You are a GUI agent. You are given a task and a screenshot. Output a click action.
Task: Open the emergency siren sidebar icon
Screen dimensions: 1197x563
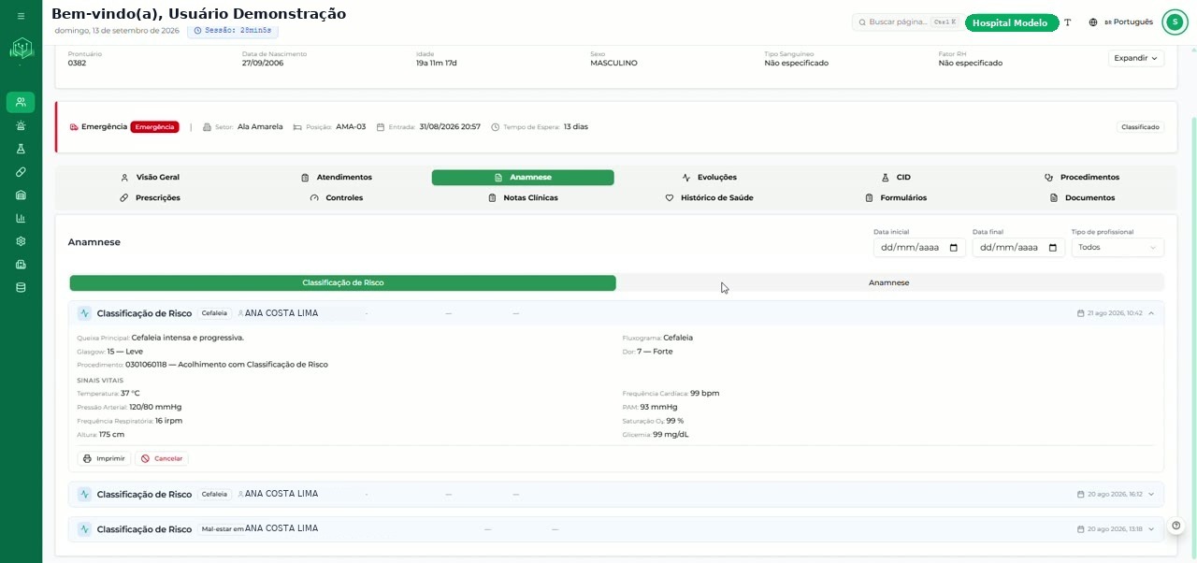21,125
